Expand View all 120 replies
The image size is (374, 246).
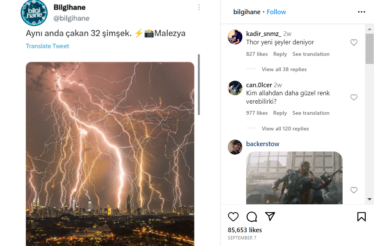tap(285, 129)
